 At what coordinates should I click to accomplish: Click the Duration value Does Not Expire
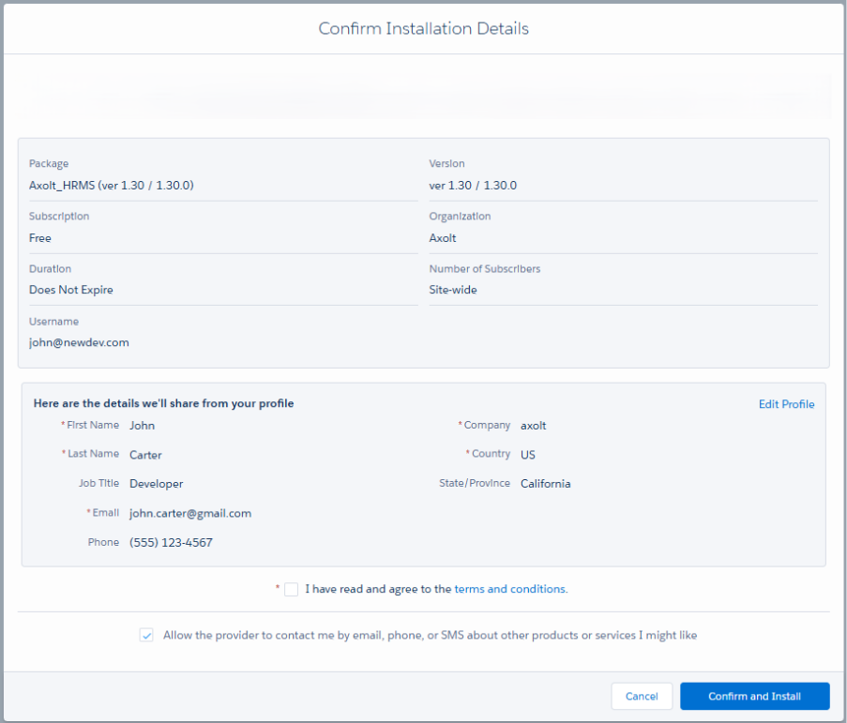click(71, 291)
